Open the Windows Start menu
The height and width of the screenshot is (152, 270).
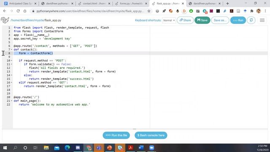5,148
